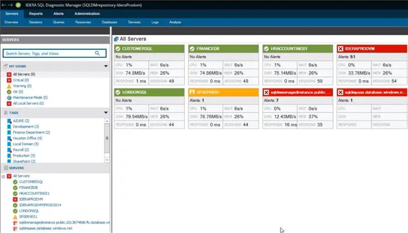Click the green OK icon beside OK (0)
This screenshot has height=233, width=408.
pos(9,92)
